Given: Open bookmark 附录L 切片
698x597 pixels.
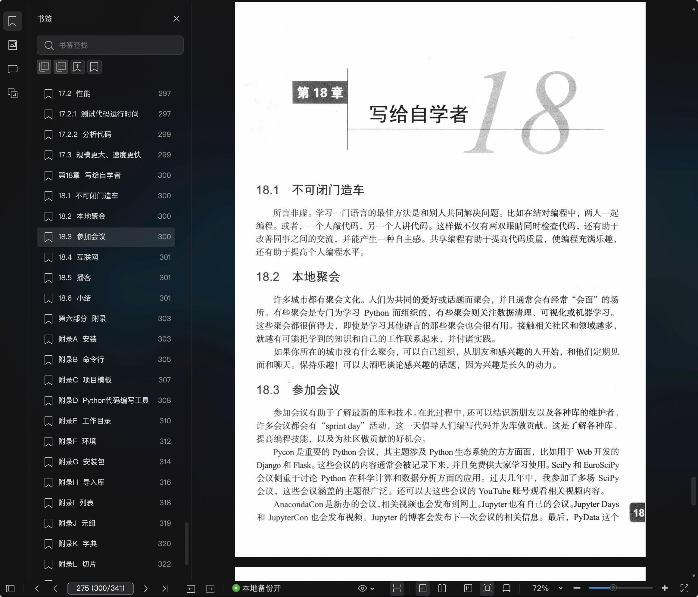Looking at the screenshot, I should (106, 564).
